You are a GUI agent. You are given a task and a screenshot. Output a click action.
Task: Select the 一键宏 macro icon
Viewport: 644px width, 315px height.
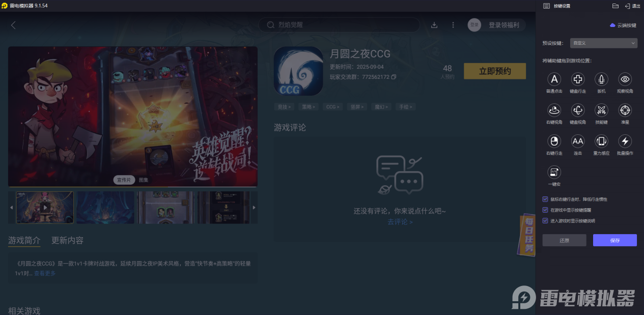[x=554, y=173]
